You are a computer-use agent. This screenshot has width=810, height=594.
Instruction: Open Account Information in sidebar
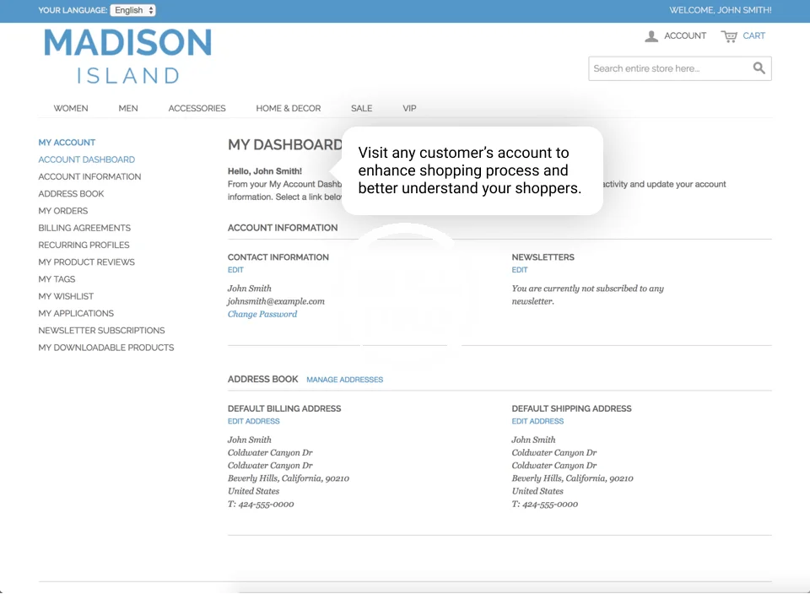[89, 176]
